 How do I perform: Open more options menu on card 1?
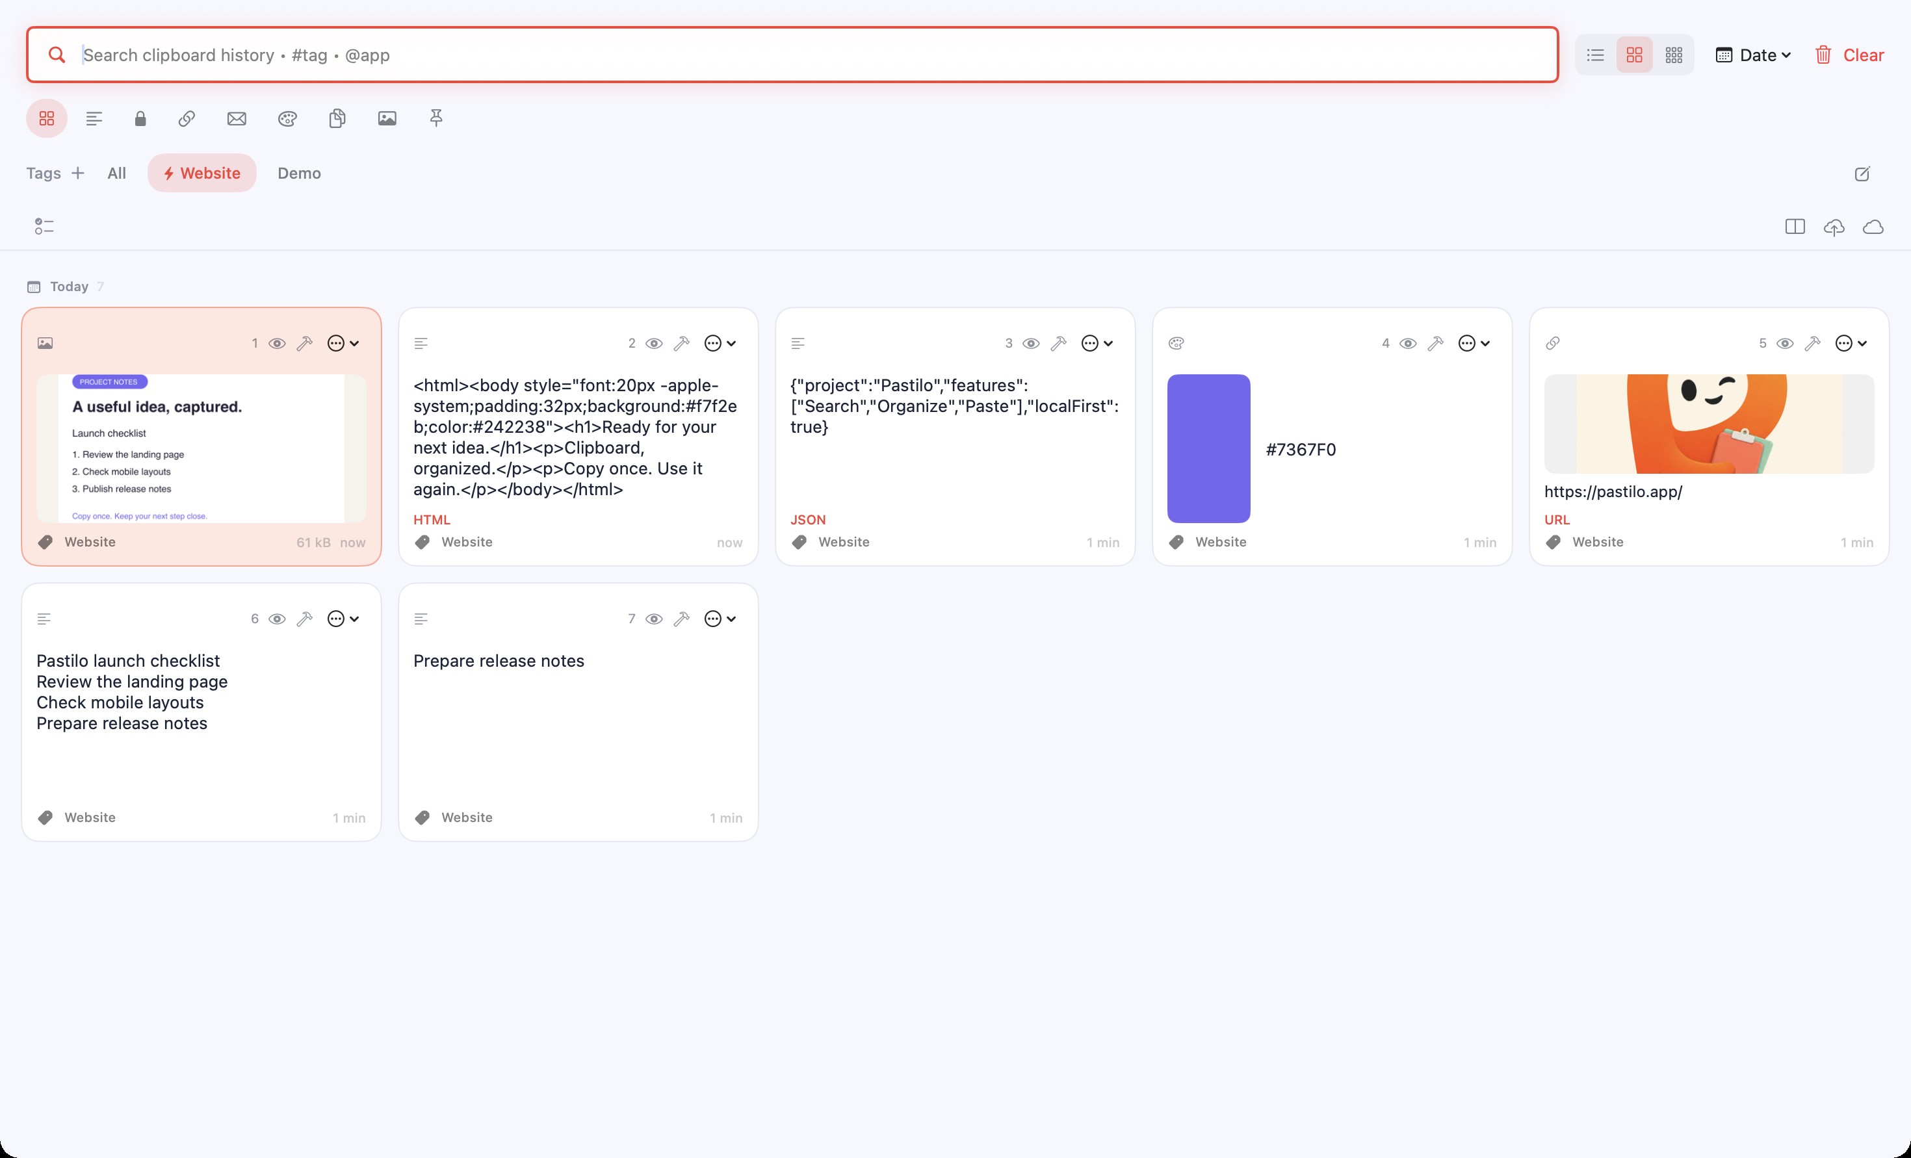[x=343, y=343]
